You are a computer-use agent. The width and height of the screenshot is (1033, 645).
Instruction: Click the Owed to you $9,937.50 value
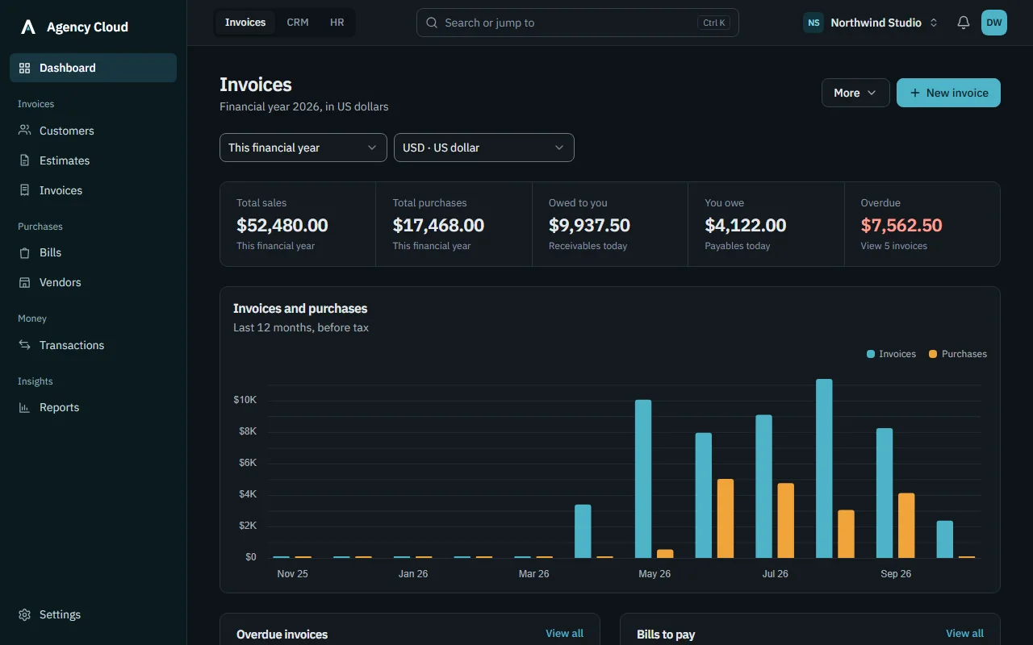click(x=589, y=226)
